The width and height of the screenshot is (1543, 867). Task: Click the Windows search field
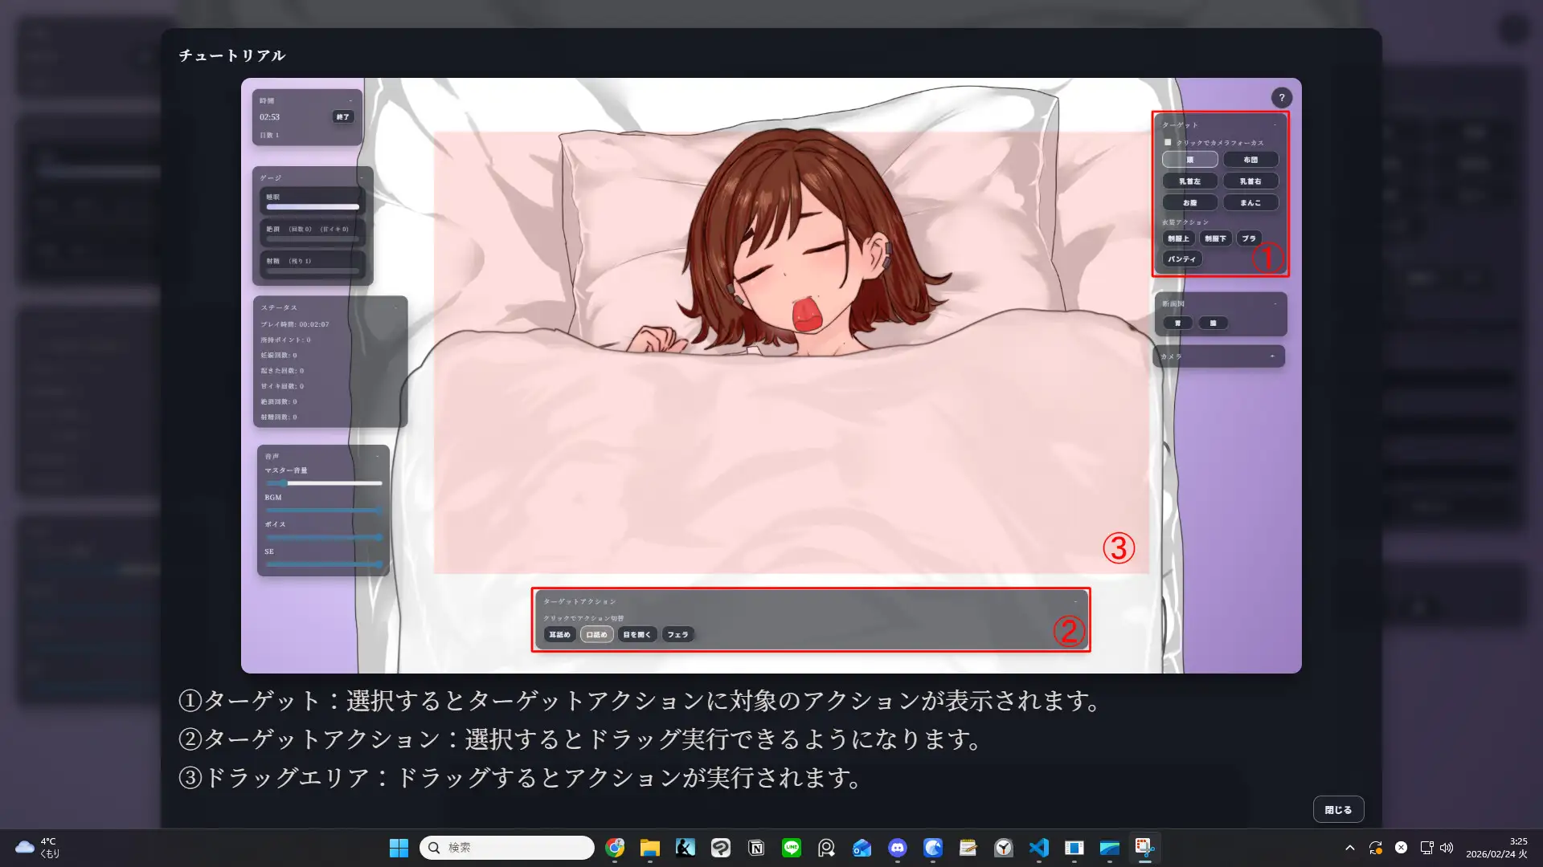[506, 847]
